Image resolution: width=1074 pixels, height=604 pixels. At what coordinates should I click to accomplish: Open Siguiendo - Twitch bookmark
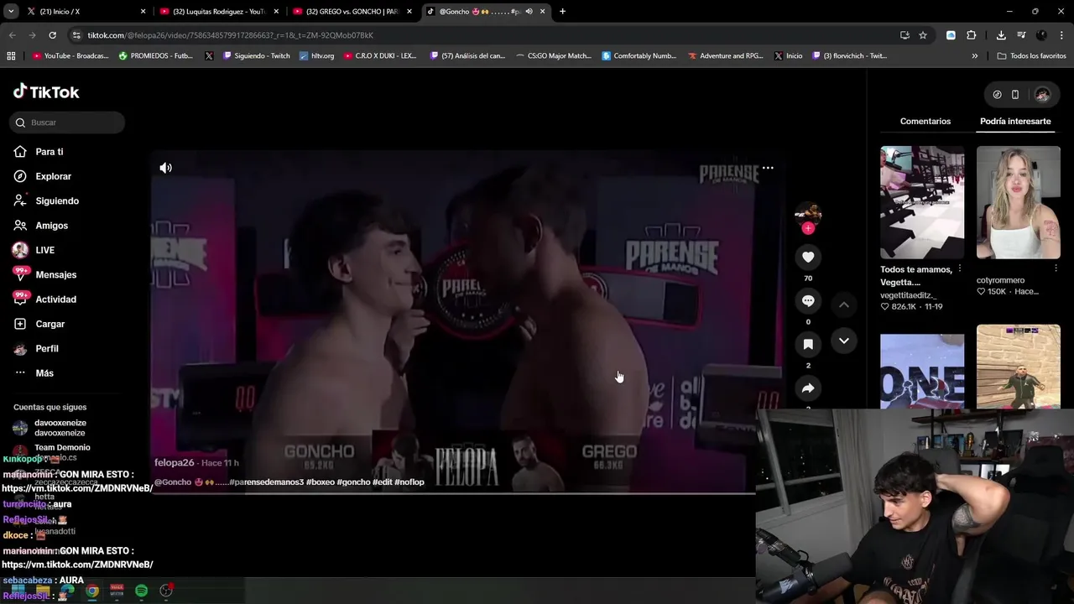tap(256, 56)
